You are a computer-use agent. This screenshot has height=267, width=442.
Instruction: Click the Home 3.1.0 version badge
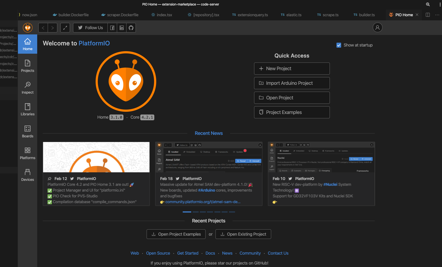[116, 117]
